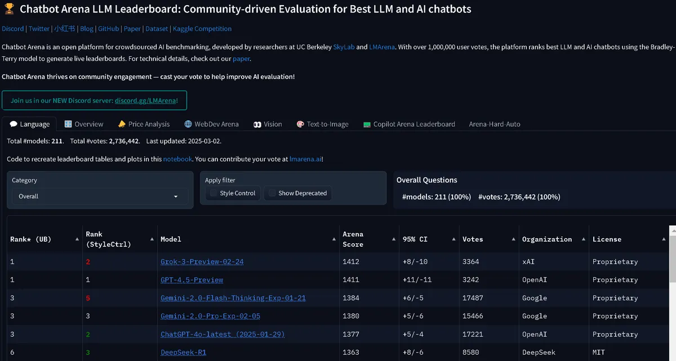Click the trophy icon beside the page title
Image resolution: width=676 pixels, height=361 pixels.
pos(8,10)
